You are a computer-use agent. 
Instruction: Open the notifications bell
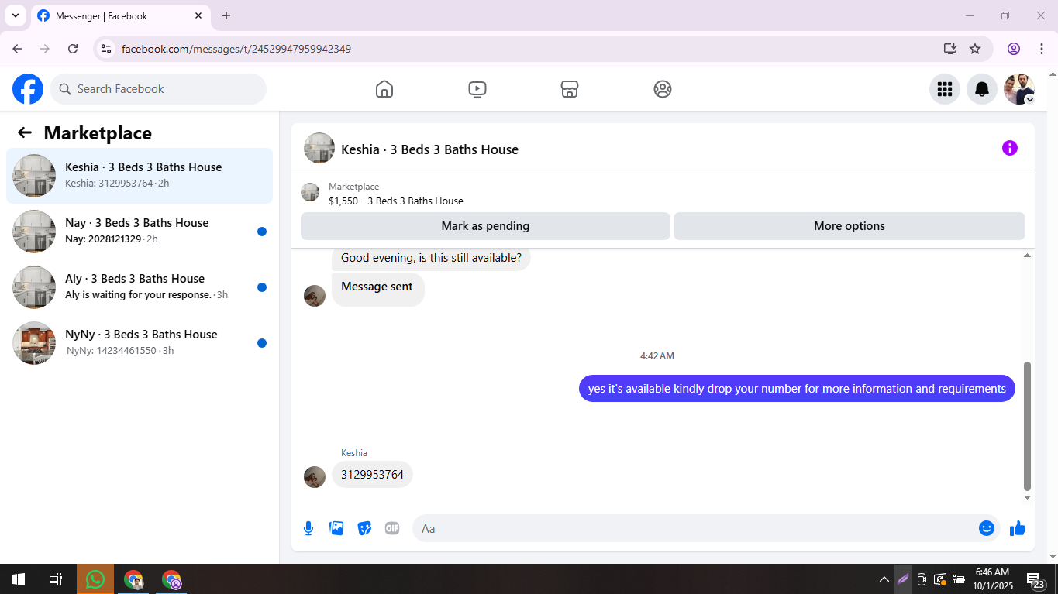pyautogui.click(x=982, y=89)
